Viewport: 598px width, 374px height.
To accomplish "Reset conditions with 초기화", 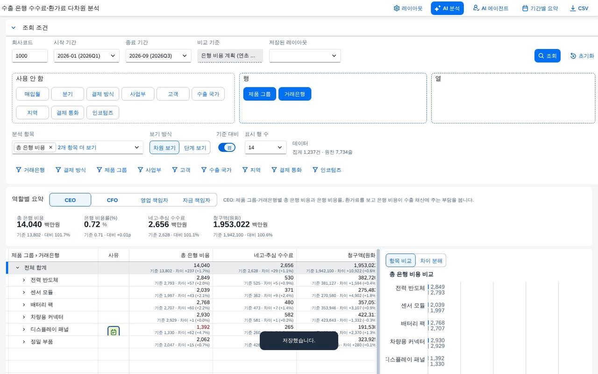I will pyautogui.click(x=582, y=56).
